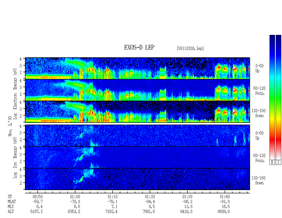Viewport: 282px width, 218px height.
Task: Click the MLT value 13.9
Action: pyautogui.click(x=188, y=207)
